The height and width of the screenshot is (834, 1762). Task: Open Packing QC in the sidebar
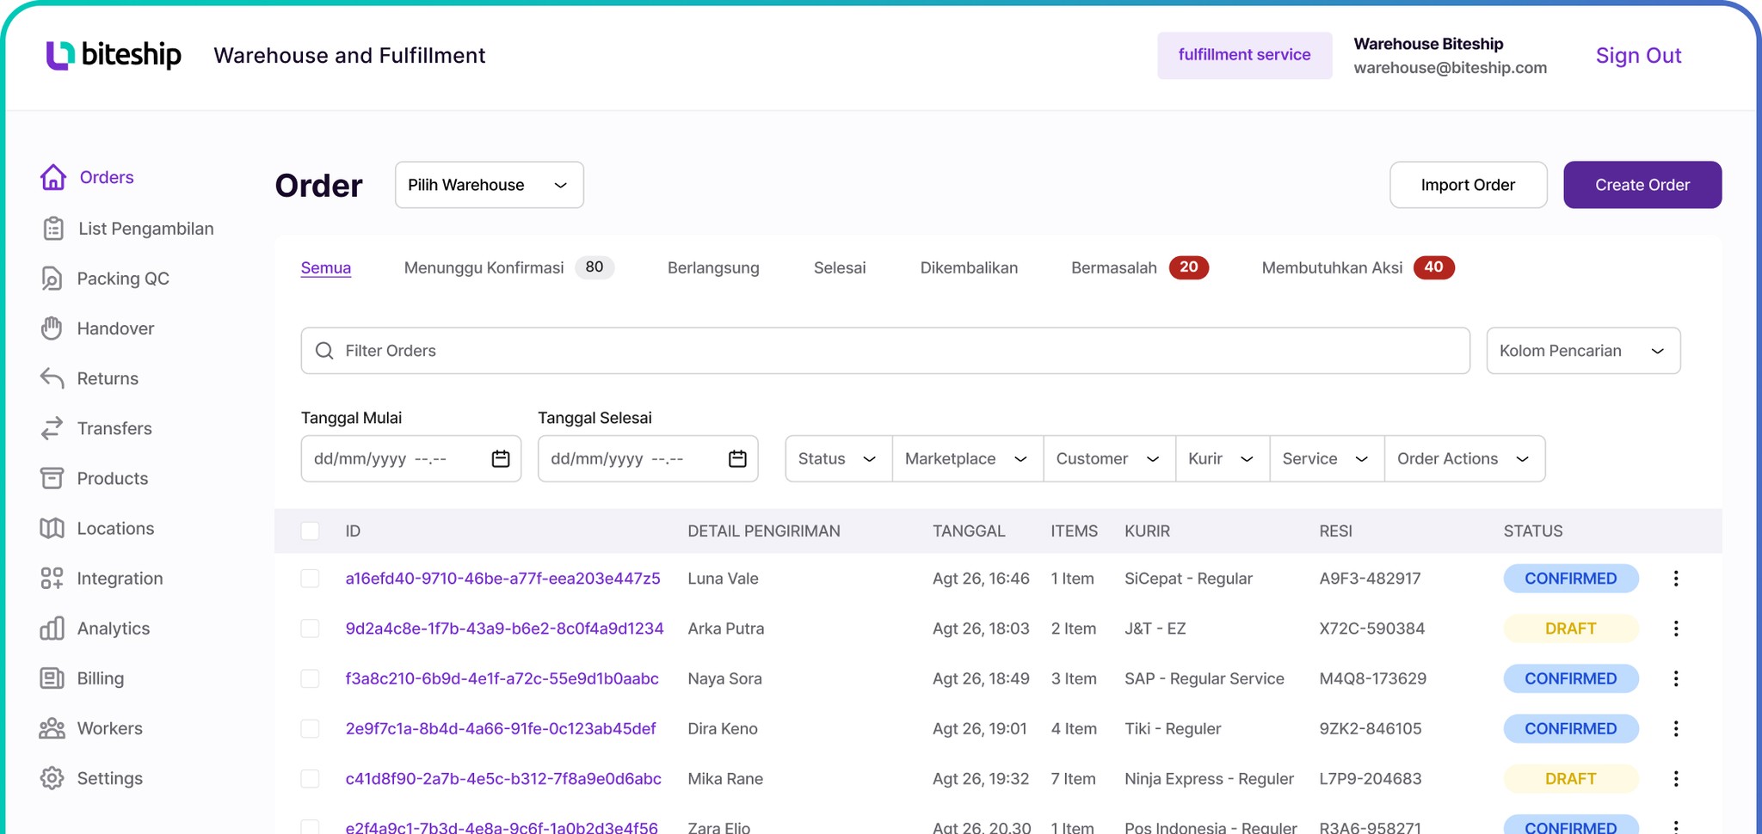(x=123, y=279)
